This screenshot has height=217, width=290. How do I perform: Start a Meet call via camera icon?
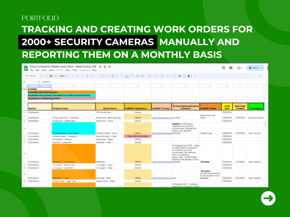pyautogui.click(x=239, y=68)
